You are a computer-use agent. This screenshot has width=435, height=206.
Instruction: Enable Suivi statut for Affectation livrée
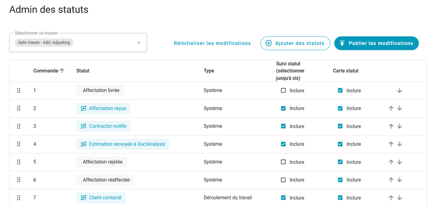pos(283,91)
